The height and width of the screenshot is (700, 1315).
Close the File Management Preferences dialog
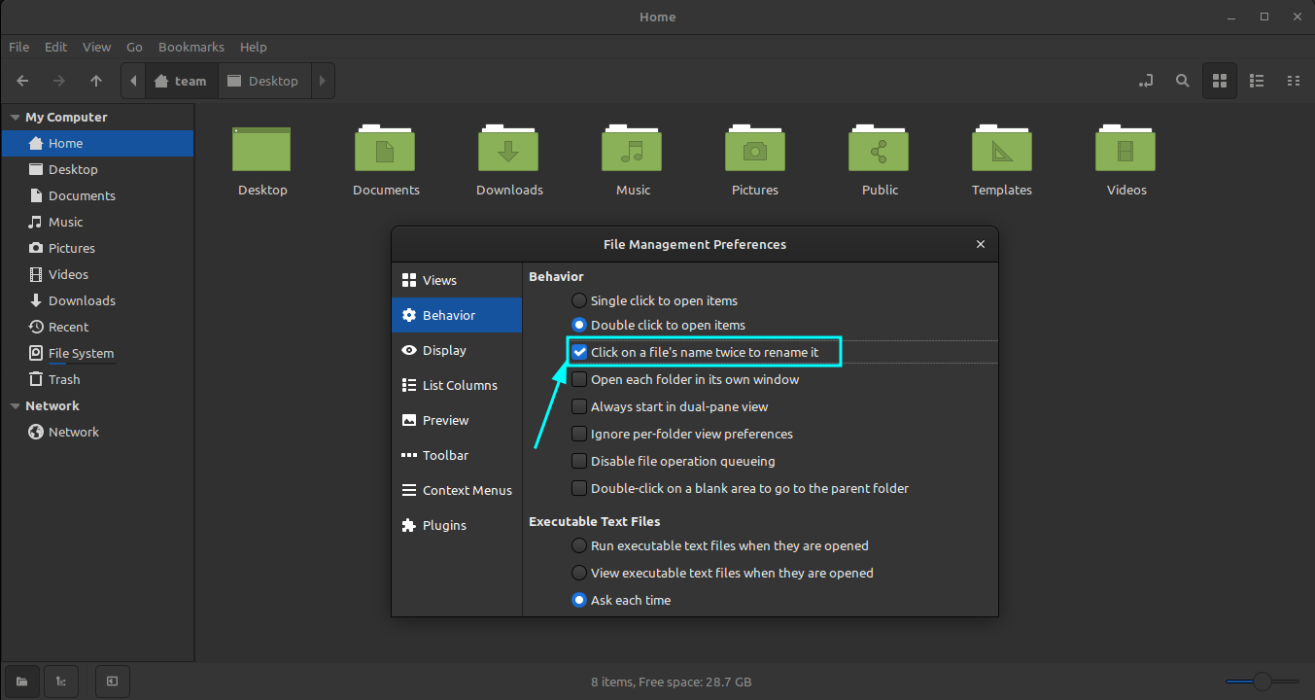point(980,244)
